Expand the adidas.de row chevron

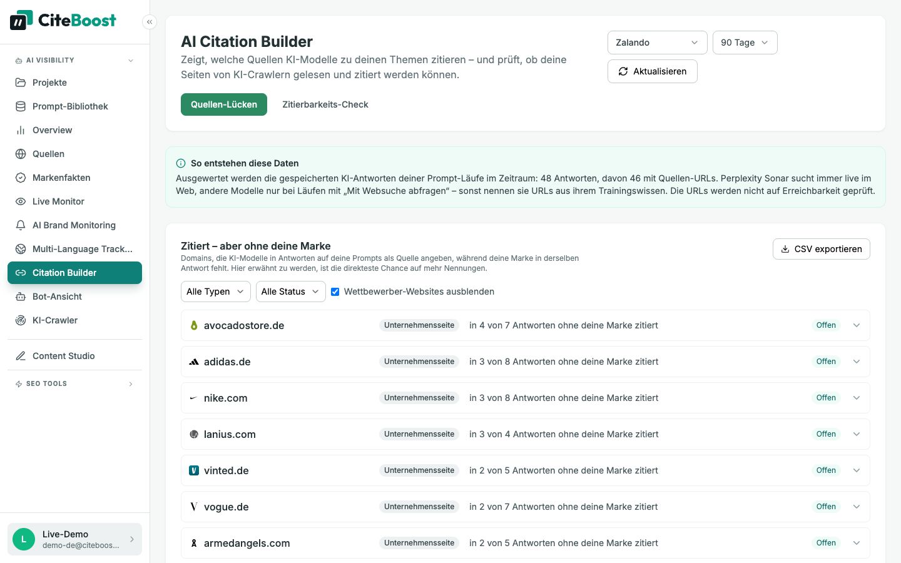point(857,362)
